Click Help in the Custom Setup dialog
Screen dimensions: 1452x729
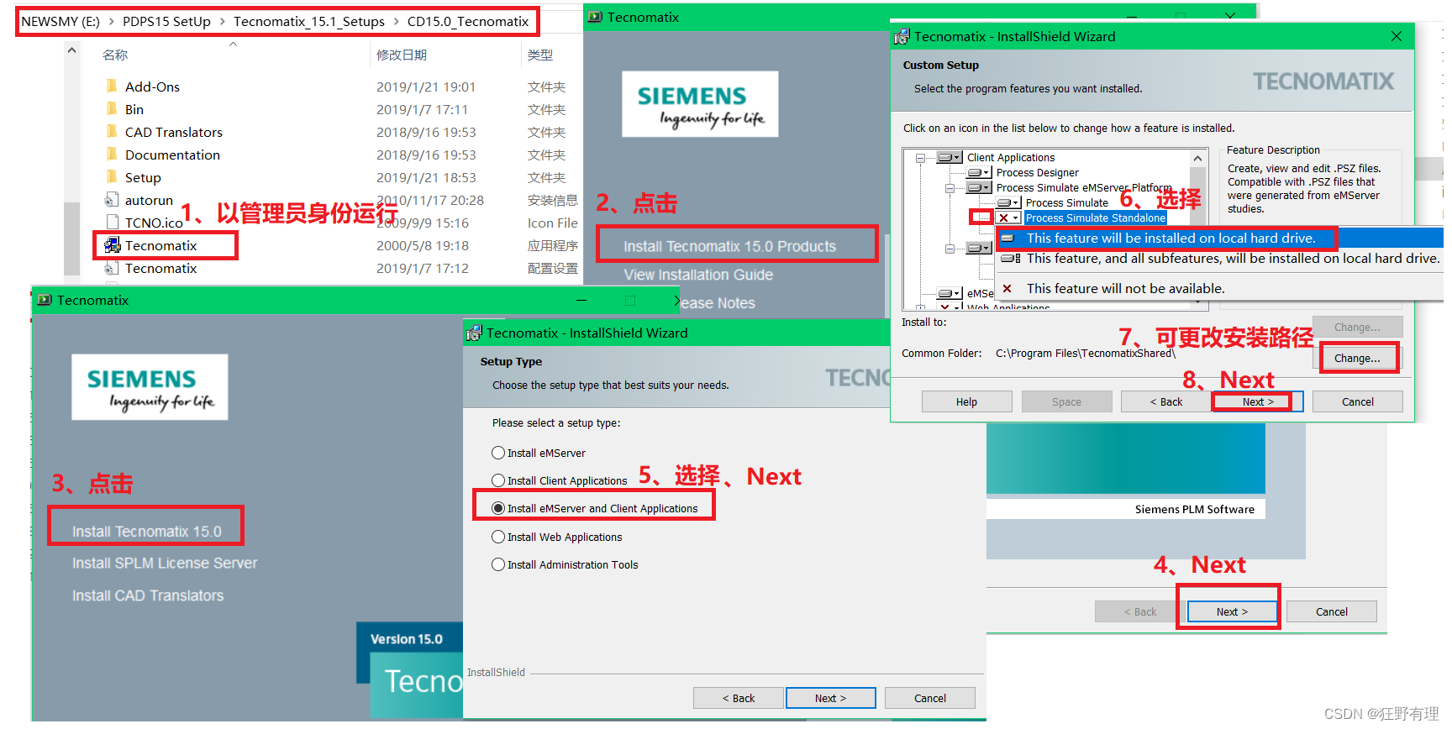tap(966, 402)
